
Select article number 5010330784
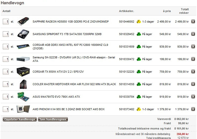coord(127,97)
